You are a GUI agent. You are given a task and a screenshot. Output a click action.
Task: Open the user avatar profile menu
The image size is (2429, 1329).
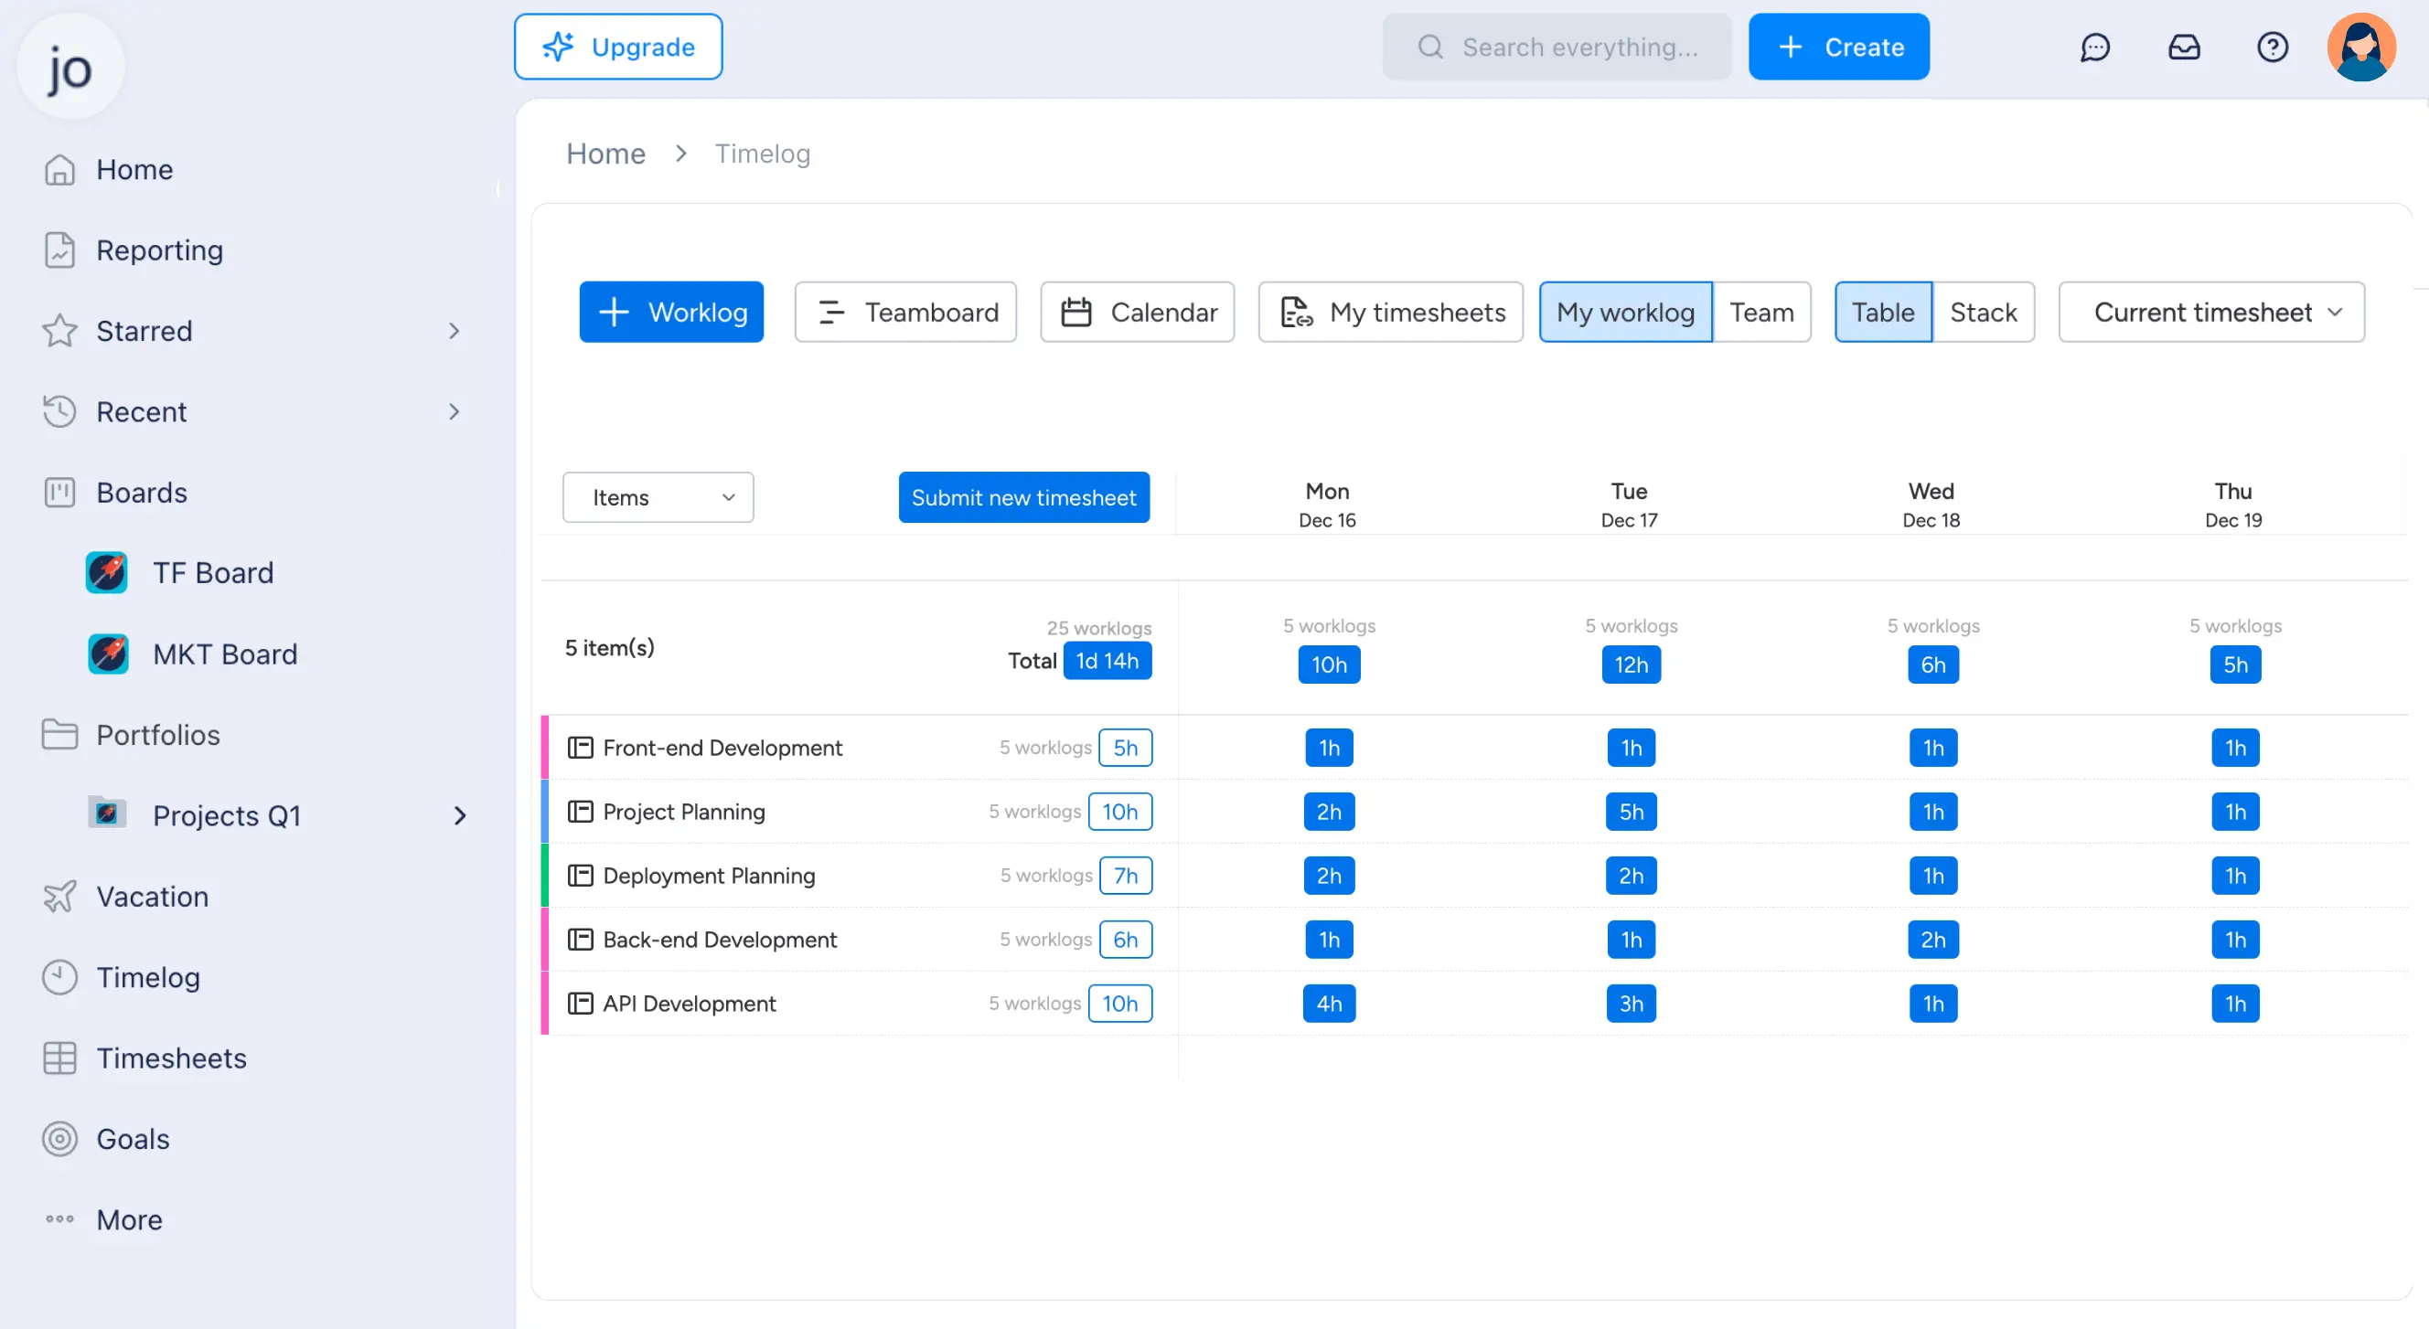pyautogui.click(x=2361, y=48)
